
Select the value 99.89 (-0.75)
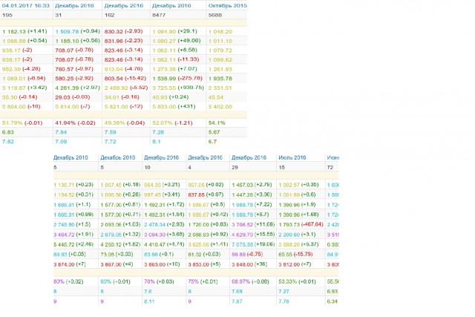pyautogui.click(x=247, y=254)
